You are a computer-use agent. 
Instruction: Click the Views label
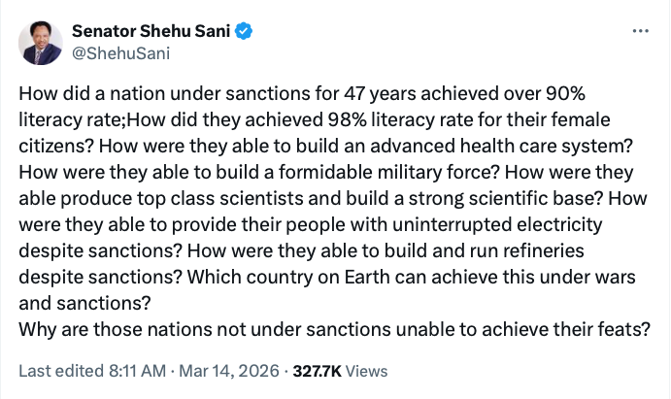(367, 371)
